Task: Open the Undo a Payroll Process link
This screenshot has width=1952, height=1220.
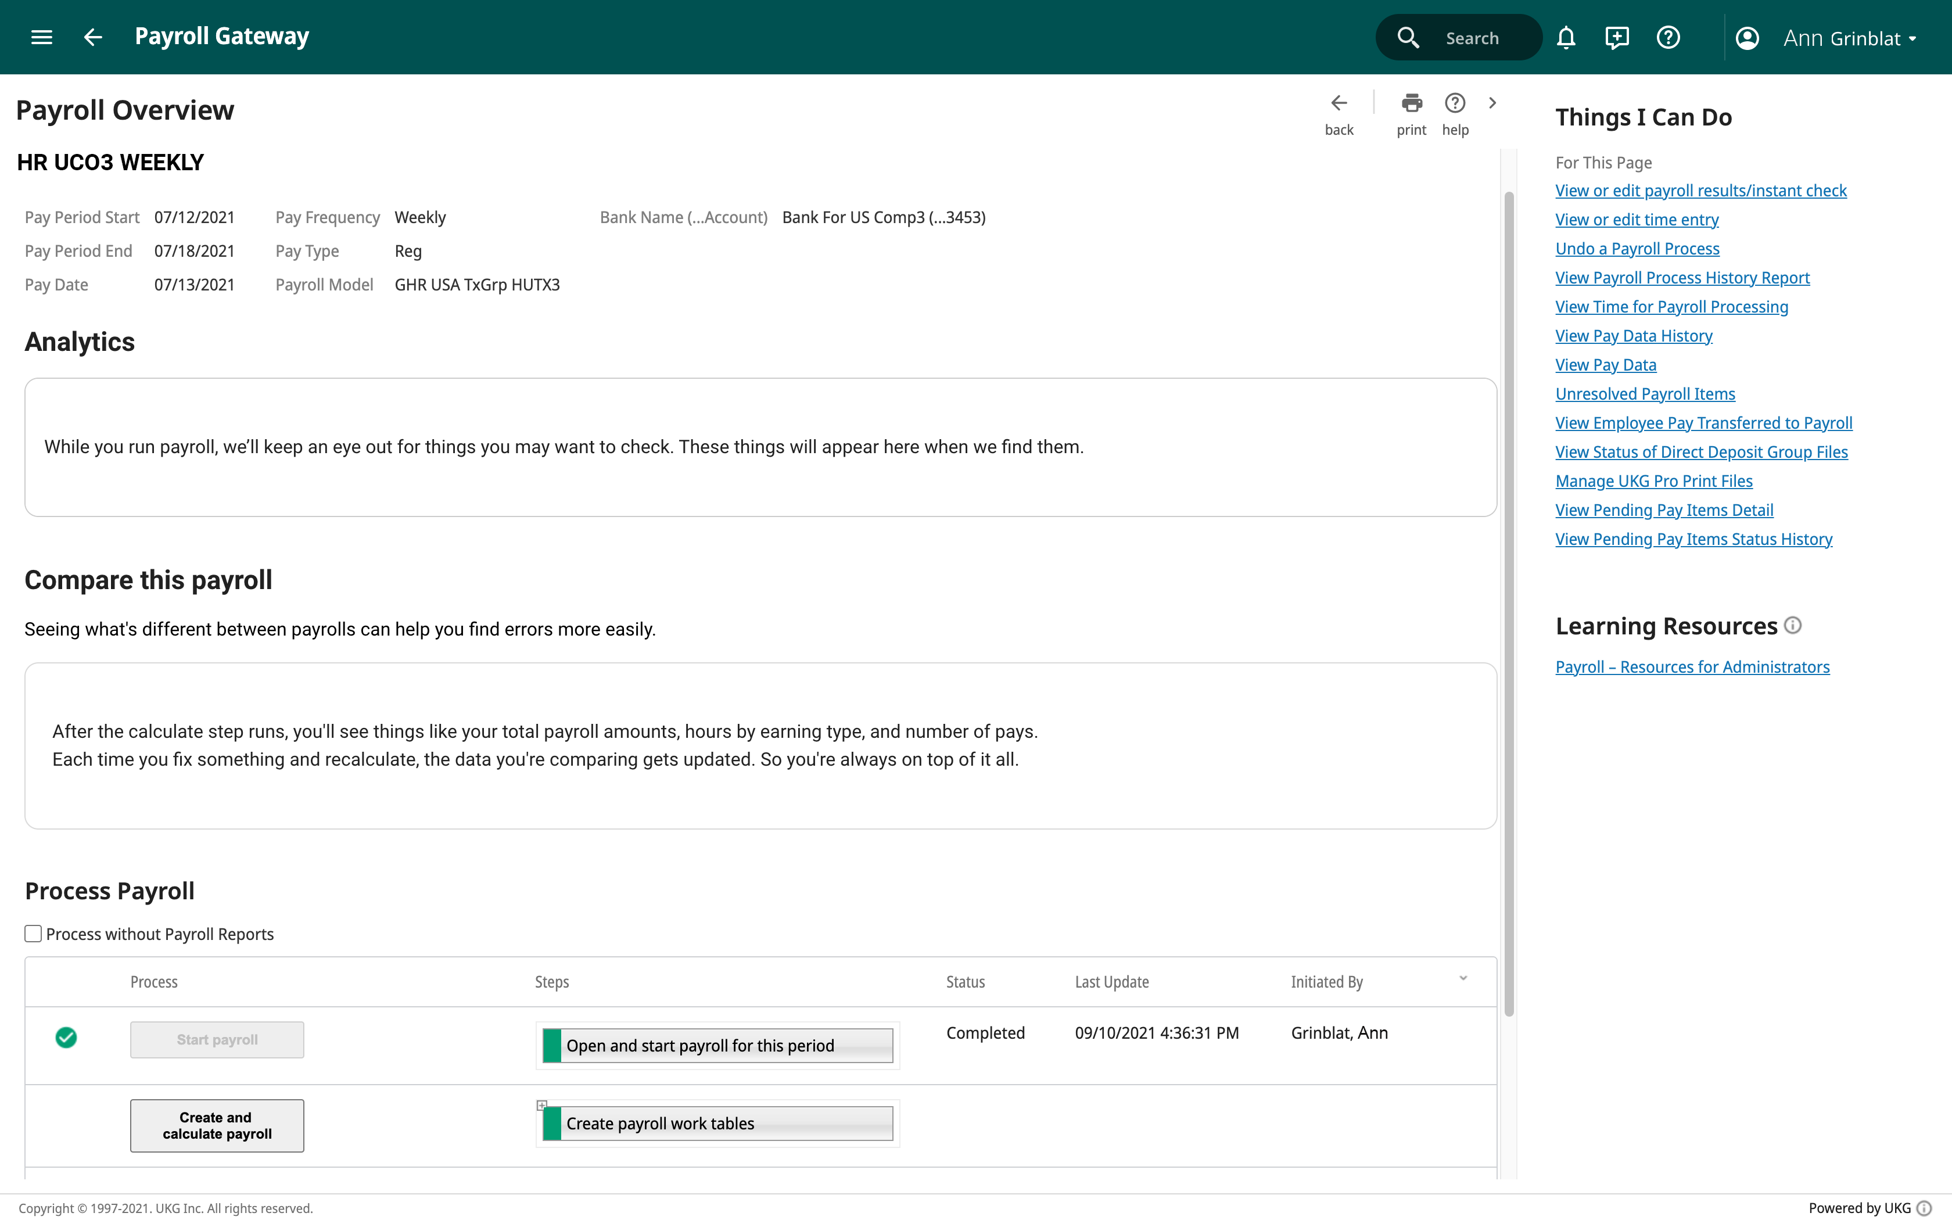Action: (x=1638, y=249)
